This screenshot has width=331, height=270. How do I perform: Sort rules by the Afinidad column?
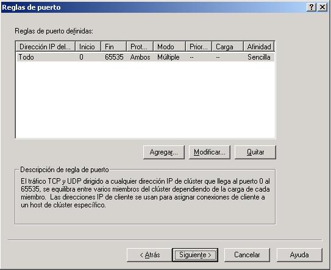point(259,47)
